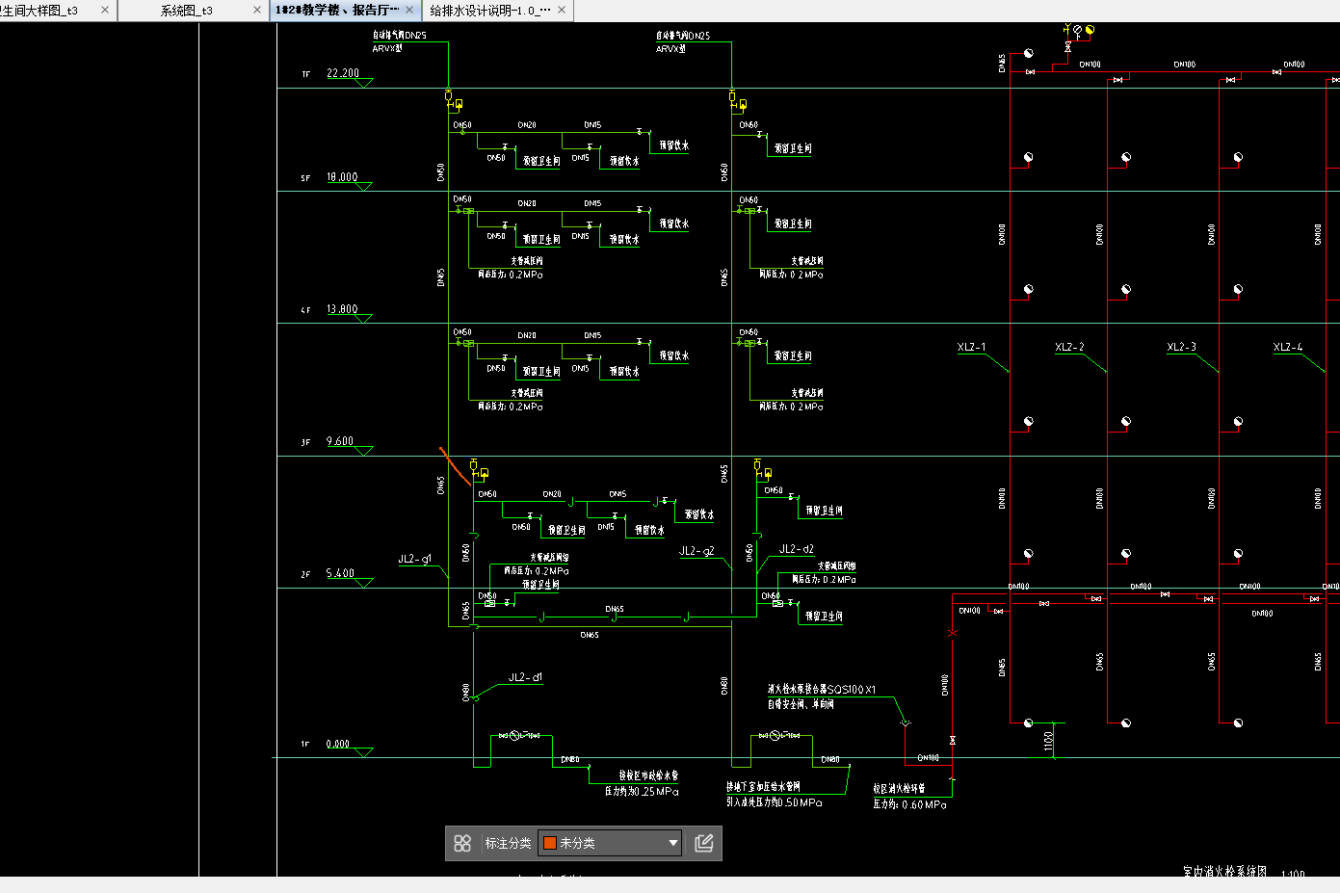
Task: Select the XLZ-4 riser label
Action: point(1288,347)
